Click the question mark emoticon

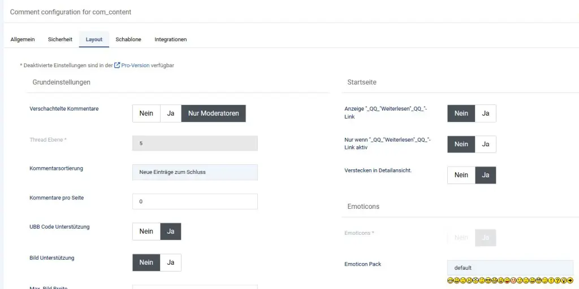558,281
